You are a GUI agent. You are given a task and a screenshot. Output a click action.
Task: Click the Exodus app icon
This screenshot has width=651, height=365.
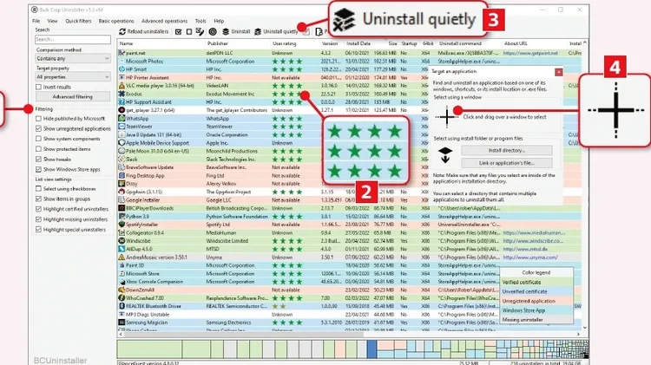(122, 94)
